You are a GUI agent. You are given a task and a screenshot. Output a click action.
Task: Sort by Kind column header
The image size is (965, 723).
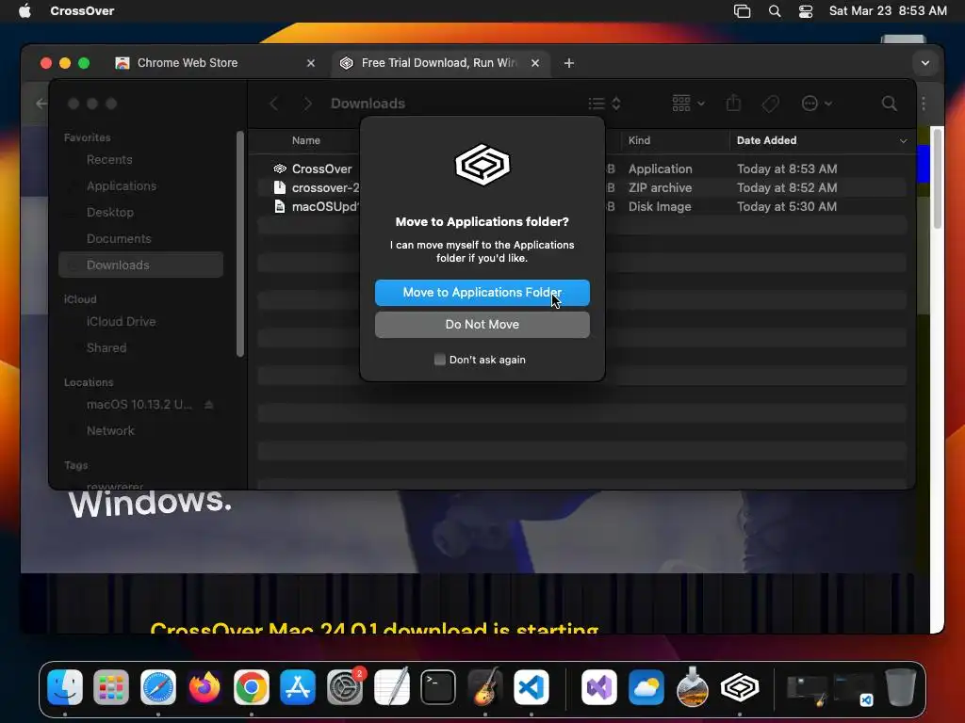click(x=639, y=140)
